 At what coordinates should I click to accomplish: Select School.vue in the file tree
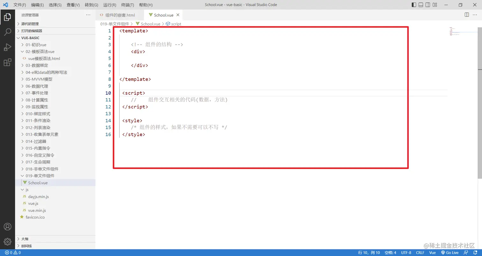tap(55, 183)
